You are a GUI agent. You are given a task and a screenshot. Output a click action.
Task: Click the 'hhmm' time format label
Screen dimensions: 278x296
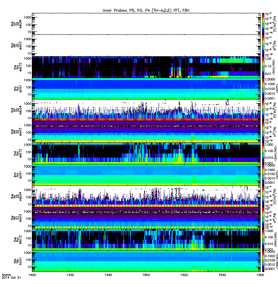(6, 275)
